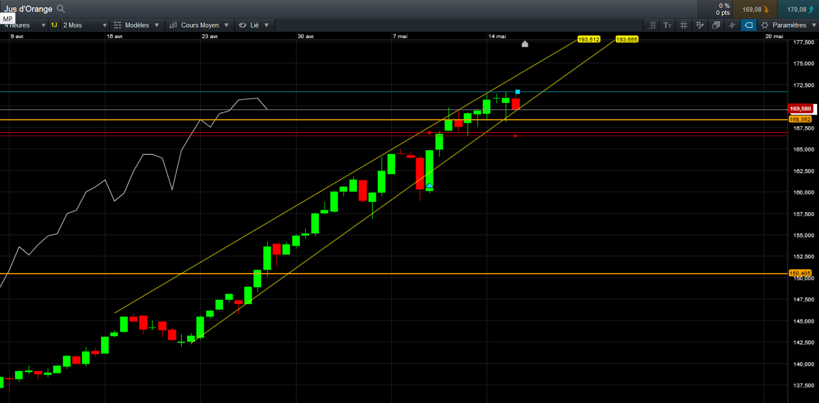Select the 169,580 current price marker
This screenshot has width=819, height=403.
point(800,109)
